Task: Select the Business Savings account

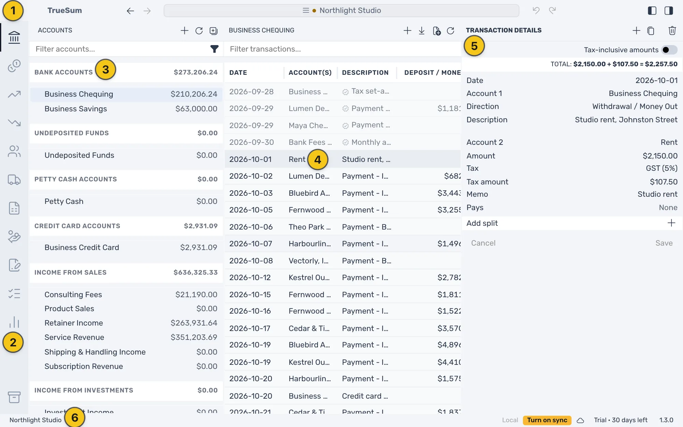Action: [x=126, y=109]
